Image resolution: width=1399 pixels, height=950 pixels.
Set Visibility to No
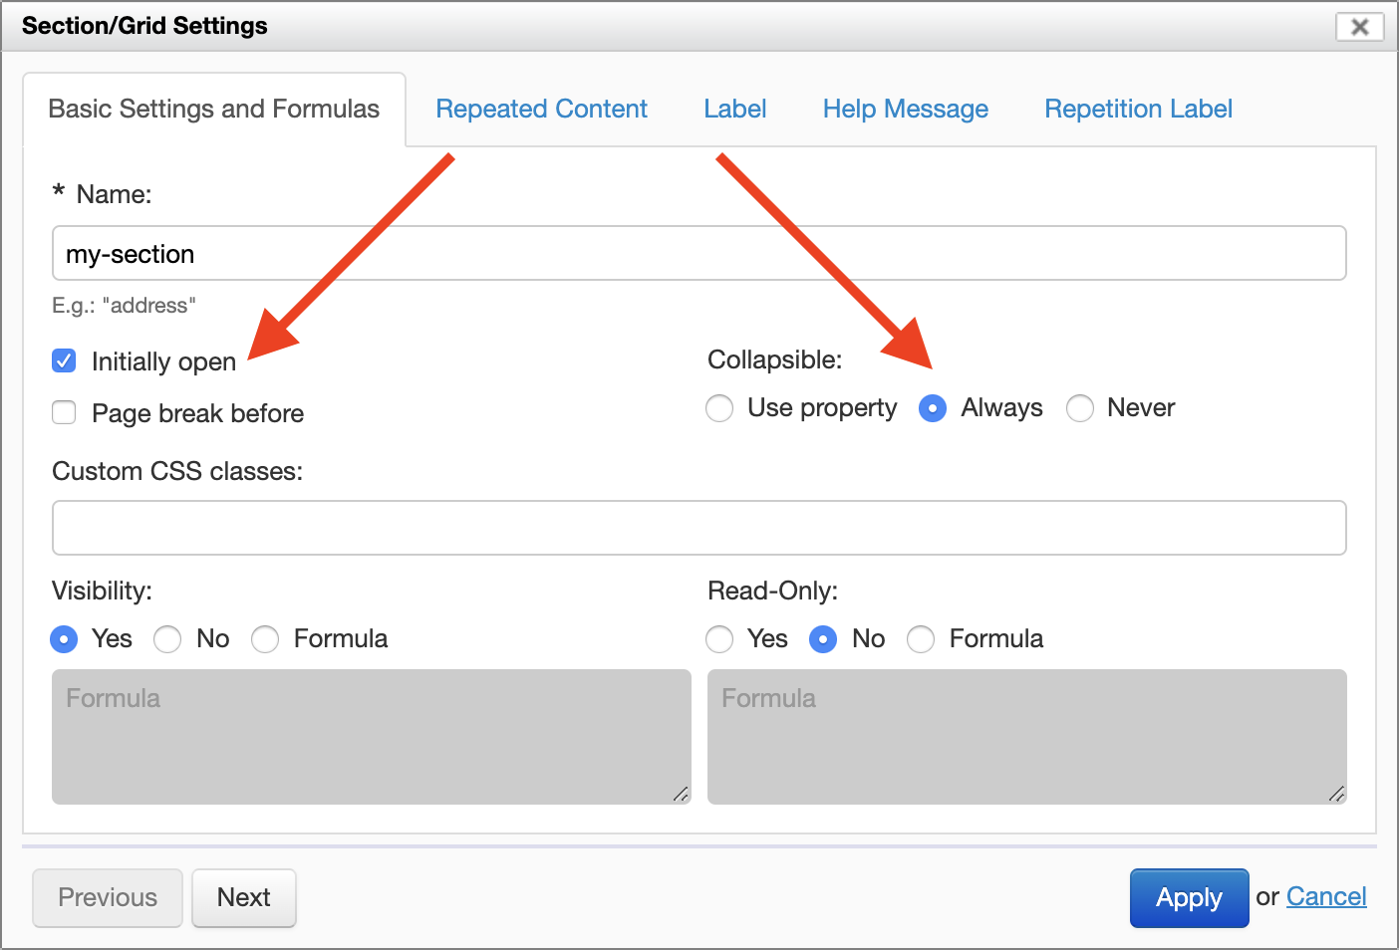pos(167,639)
